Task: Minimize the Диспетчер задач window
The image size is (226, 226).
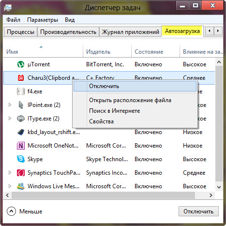Action: pyautogui.click(x=182, y=5)
